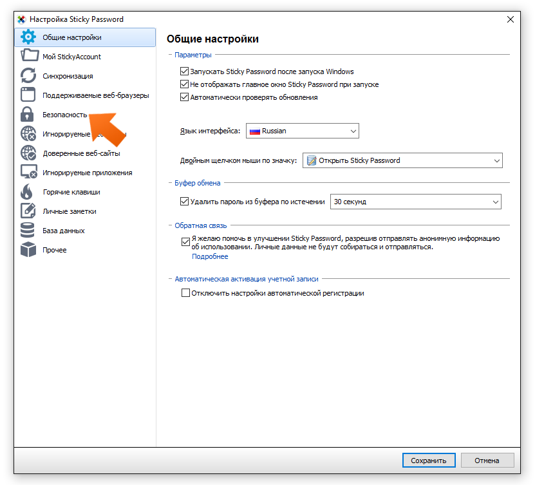The height and width of the screenshot is (485, 535).
Task: Uncheck Не отображать главное окно при запуске
Action: pyautogui.click(x=184, y=84)
